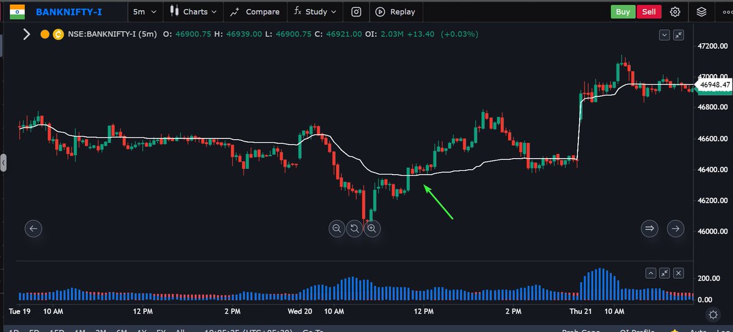Click the Tue 19 date label
Viewport: 733px width, 332px height.
20,311
